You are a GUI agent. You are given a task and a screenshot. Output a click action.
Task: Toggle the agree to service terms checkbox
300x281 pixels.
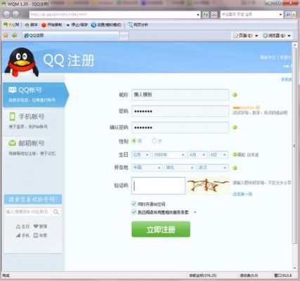[133, 212]
